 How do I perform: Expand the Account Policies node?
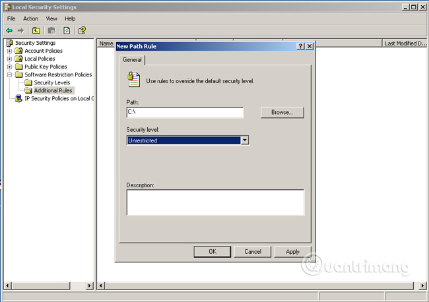[x=10, y=51]
